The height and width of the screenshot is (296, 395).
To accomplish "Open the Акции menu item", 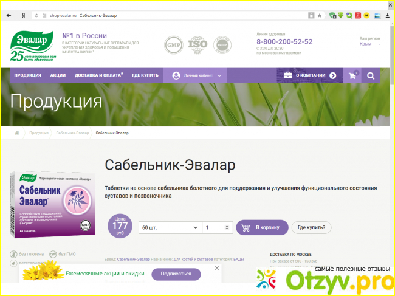I will click(58, 75).
